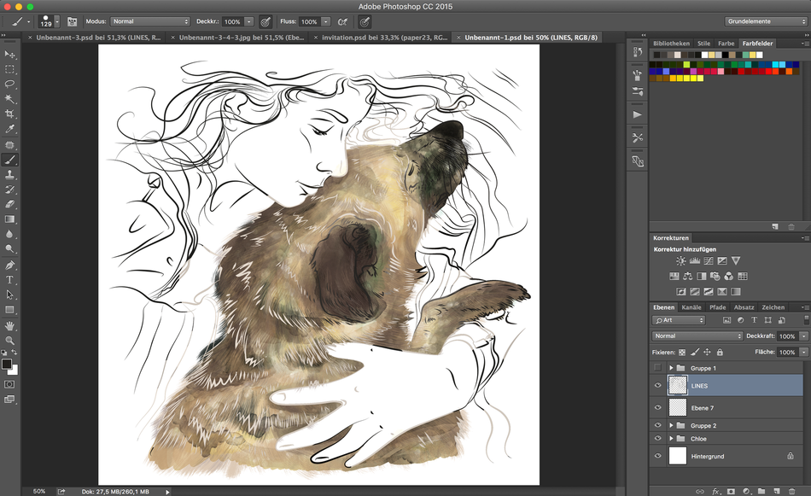Expand the Gruppe 2 layer group
The height and width of the screenshot is (496, 811).
click(671, 425)
